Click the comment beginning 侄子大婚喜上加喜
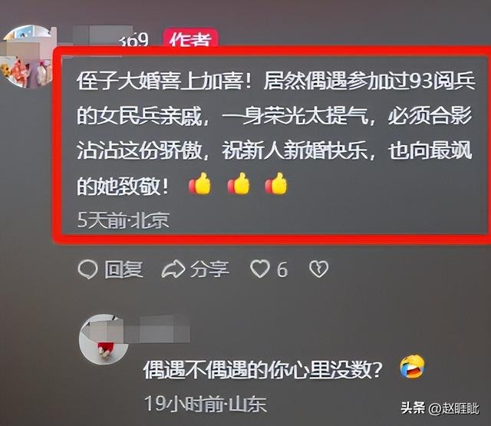The height and width of the screenshot is (426, 491). [x=275, y=134]
